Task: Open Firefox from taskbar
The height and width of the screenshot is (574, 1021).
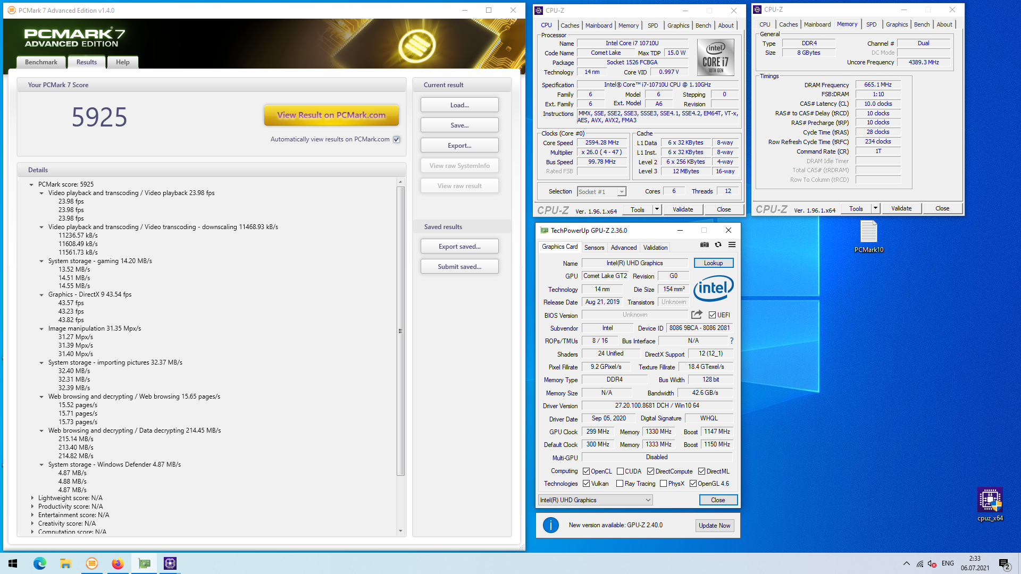Action: (118, 563)
